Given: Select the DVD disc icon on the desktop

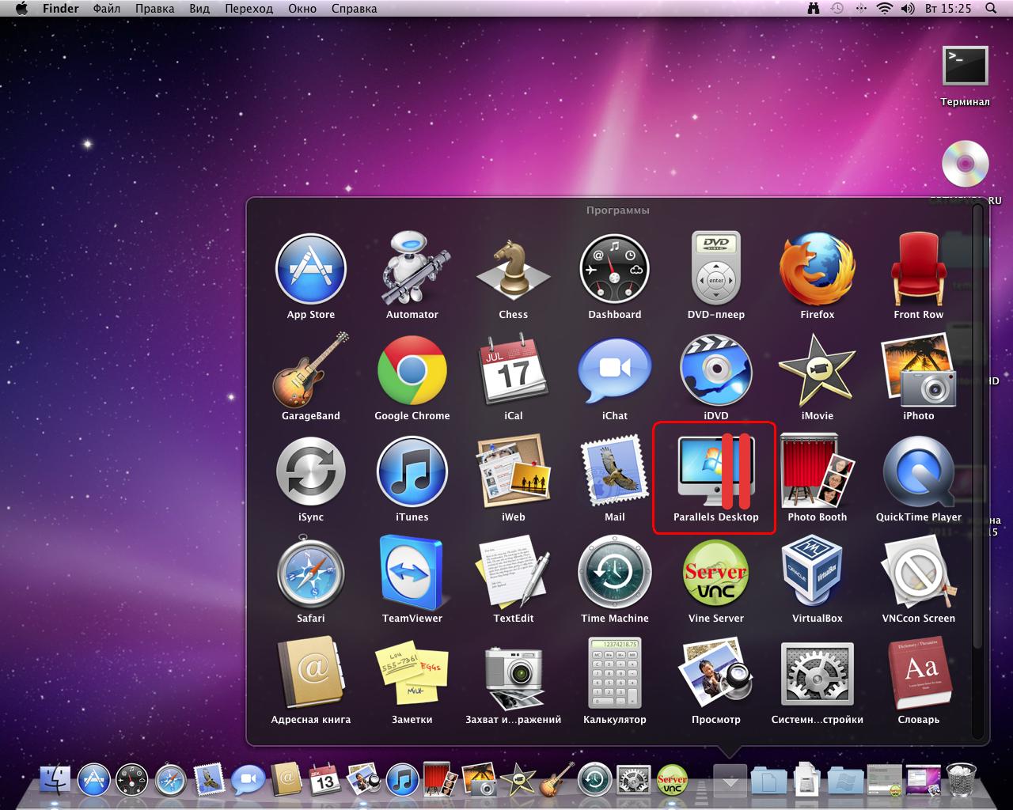Looking at the screenshot, I should click(x=966, y=164).
